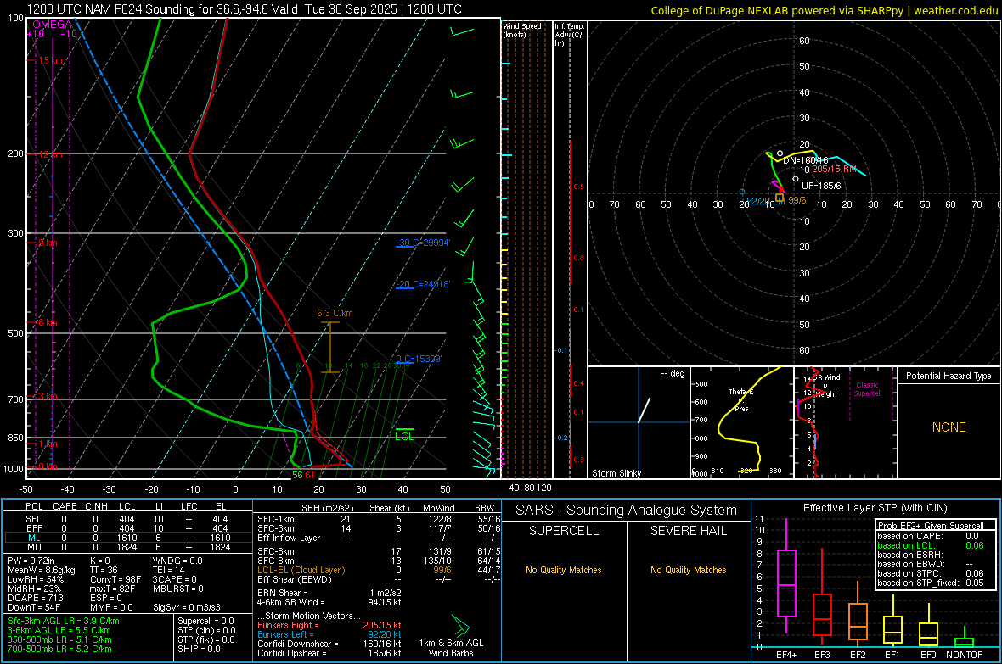Viewport: 1002px width, 664px height.
Task: Click No Quality Matches under SEVERE HAIL
Action: (688, 570)
